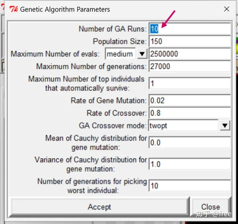The height and width of the screenshot is (224, 238).
Task: Focus the Number of GA Runs field
Action: point(189,29)
